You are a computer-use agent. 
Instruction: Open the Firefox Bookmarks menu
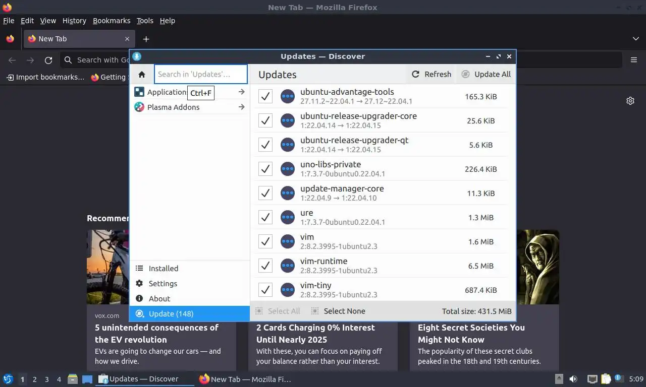coord(112,21)
